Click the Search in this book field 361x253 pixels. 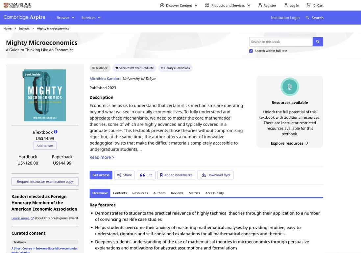pyautogui.click(x=281, y=42)
